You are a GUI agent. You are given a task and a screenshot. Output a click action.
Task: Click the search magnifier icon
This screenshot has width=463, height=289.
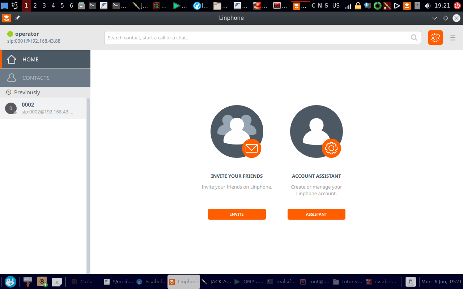tap(414, 38)
